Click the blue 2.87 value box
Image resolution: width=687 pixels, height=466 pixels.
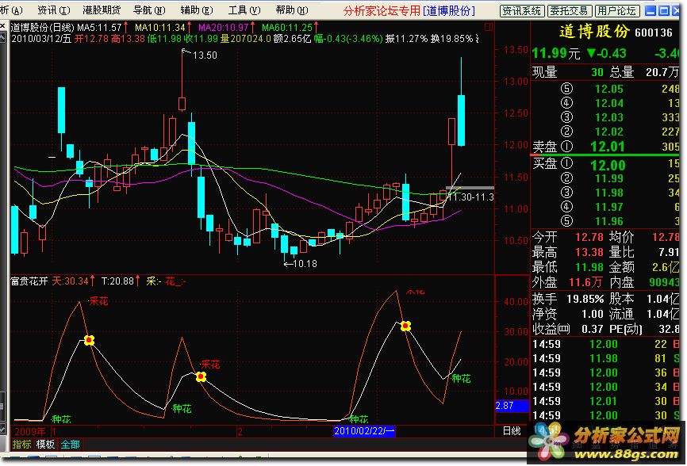(512, 406)
